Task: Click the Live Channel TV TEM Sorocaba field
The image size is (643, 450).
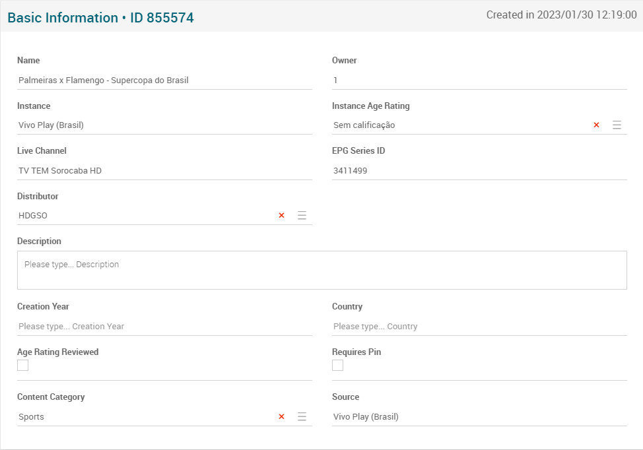Action: 164,171
